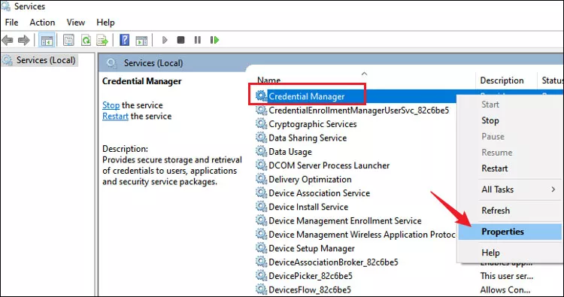Open the Action menu
This screenshot has width=564, height=297.
coord(42,23)
